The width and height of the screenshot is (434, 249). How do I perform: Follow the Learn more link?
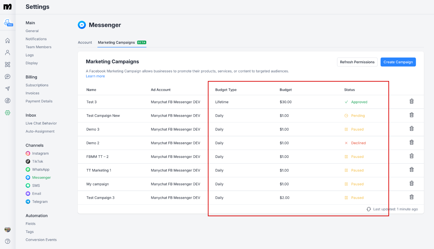point(95,76)
